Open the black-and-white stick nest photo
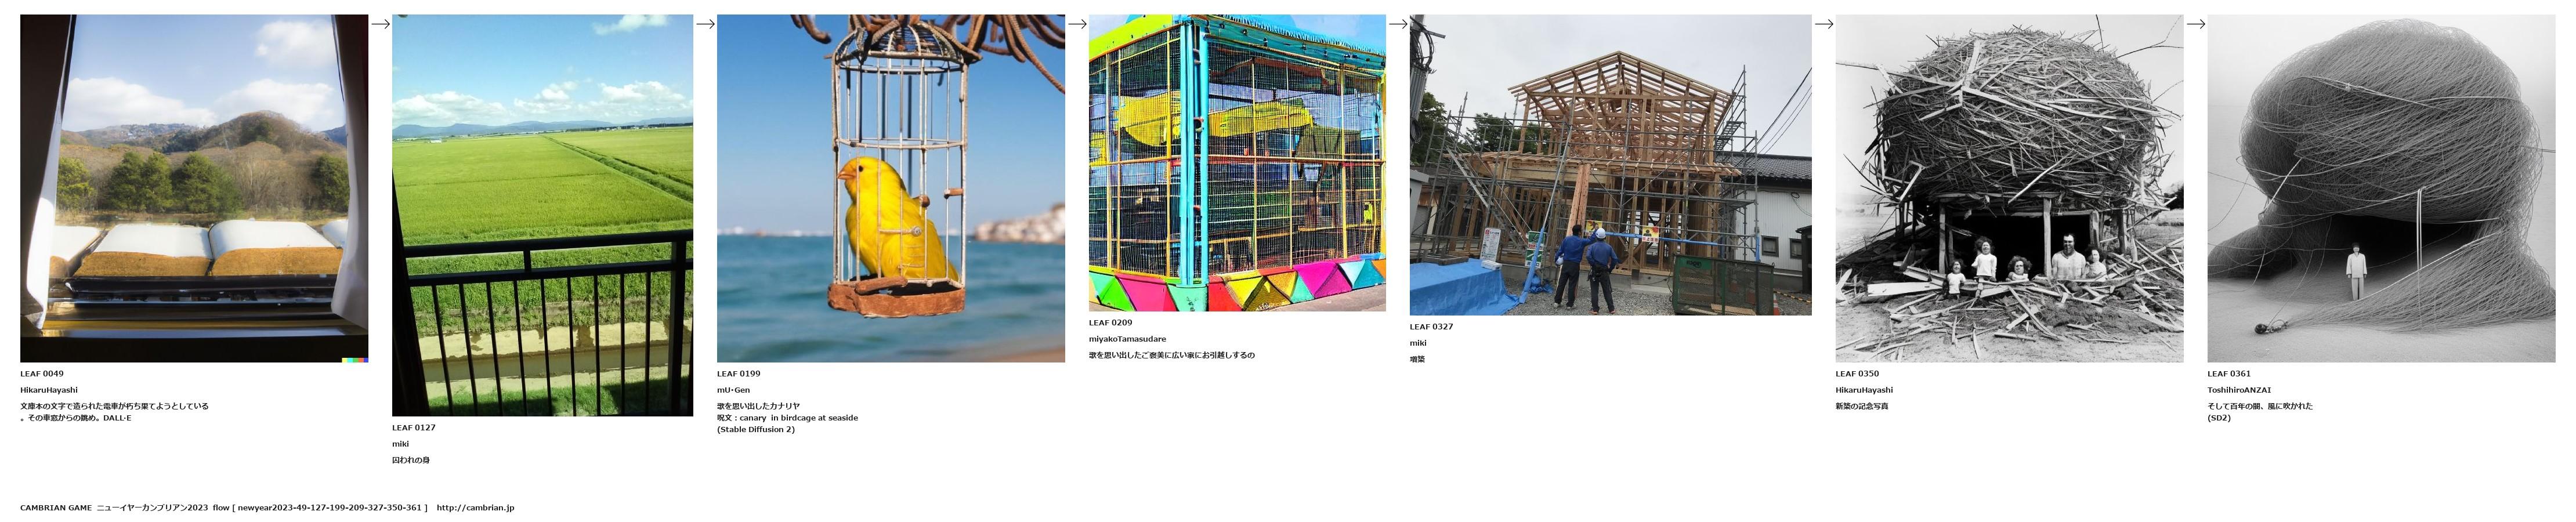Screen dimensions: 2576x522 click(x=2009, y=188)
